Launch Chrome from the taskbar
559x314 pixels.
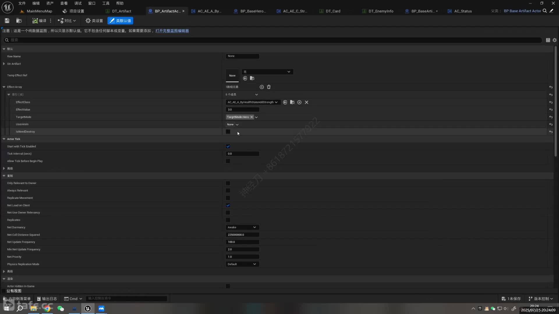[47, 308]
